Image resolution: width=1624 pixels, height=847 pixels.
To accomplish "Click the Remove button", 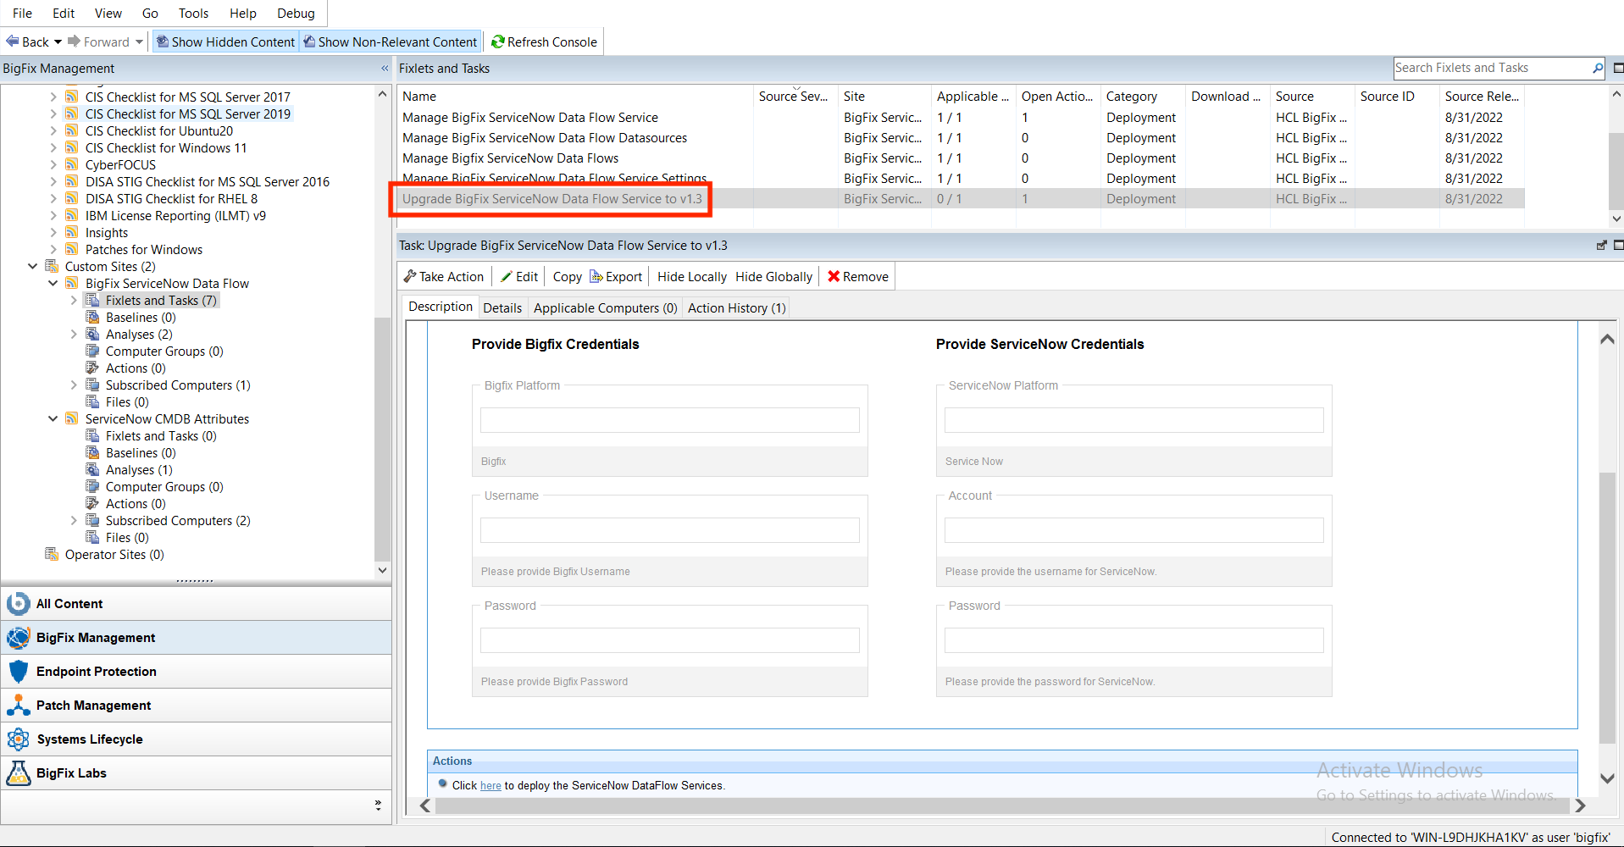I will (x=858, y=277).
